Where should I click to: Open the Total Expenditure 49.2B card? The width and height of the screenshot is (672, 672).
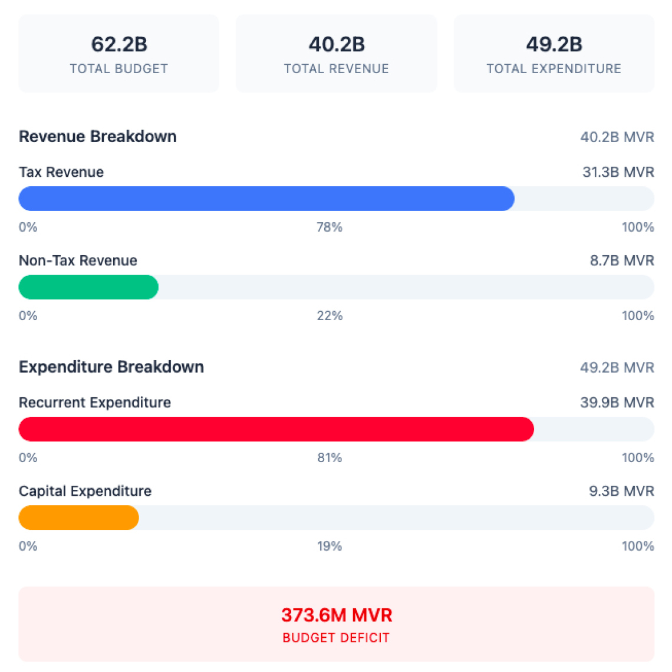pos(554,54)
